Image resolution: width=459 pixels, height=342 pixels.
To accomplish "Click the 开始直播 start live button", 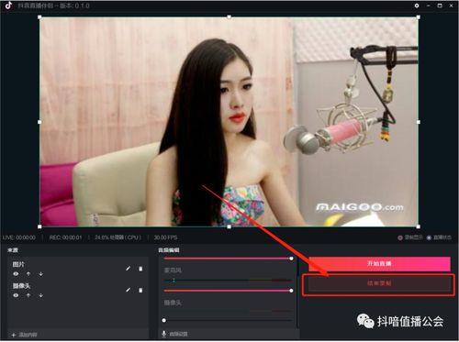I will point(379,263).
